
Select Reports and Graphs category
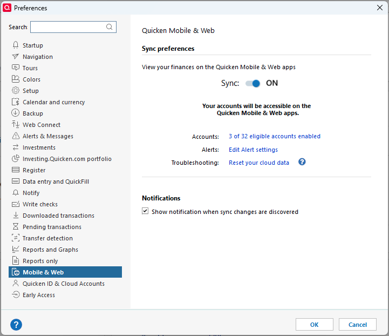pyautogui.click(x=50, y=250)
